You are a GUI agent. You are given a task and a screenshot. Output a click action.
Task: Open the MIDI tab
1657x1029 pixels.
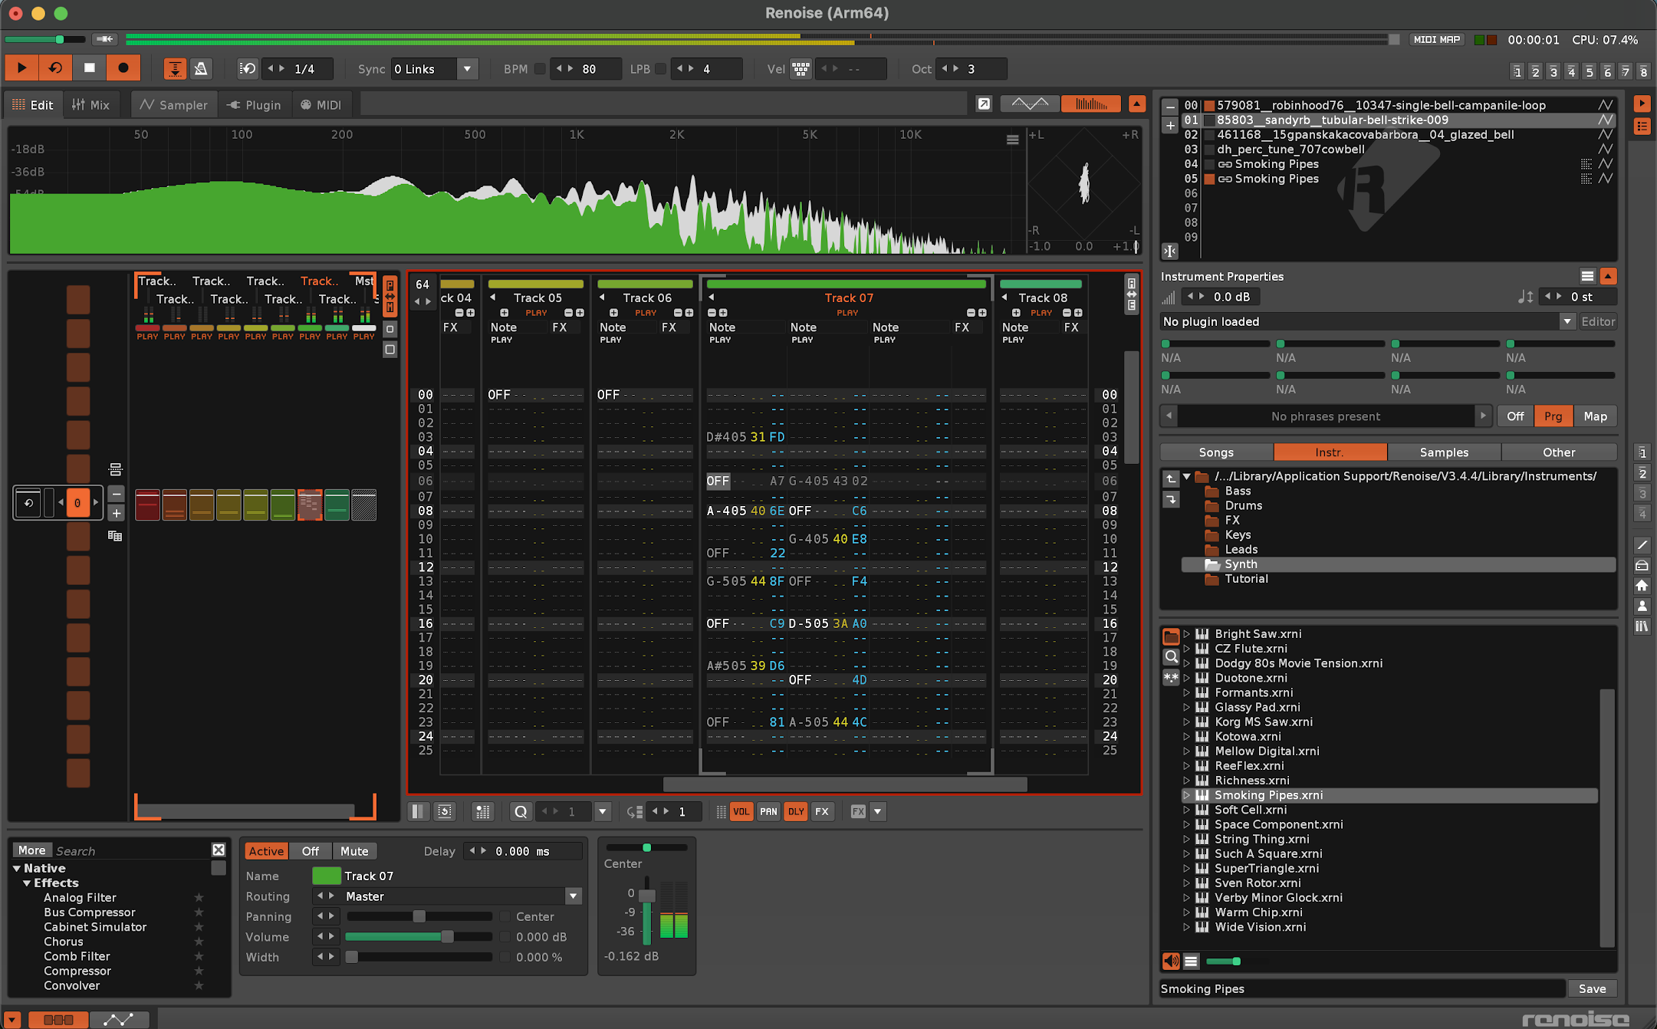click(321, 105)
